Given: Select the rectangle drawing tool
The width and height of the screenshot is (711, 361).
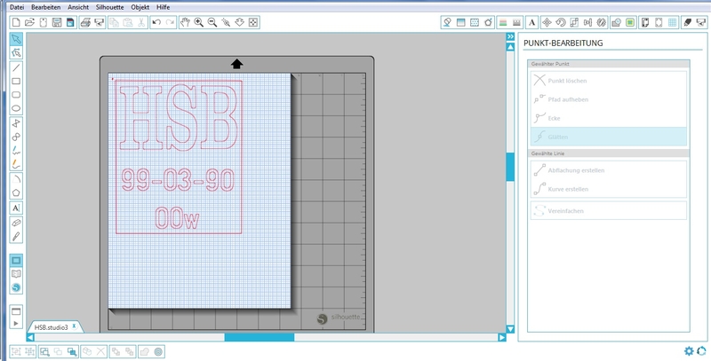Looking at the screenshot, I should click(16, 81).
